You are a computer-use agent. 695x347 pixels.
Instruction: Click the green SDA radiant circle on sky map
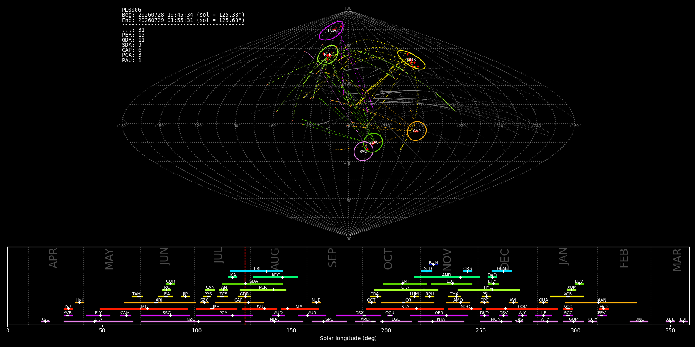click(x=373, y=143)
